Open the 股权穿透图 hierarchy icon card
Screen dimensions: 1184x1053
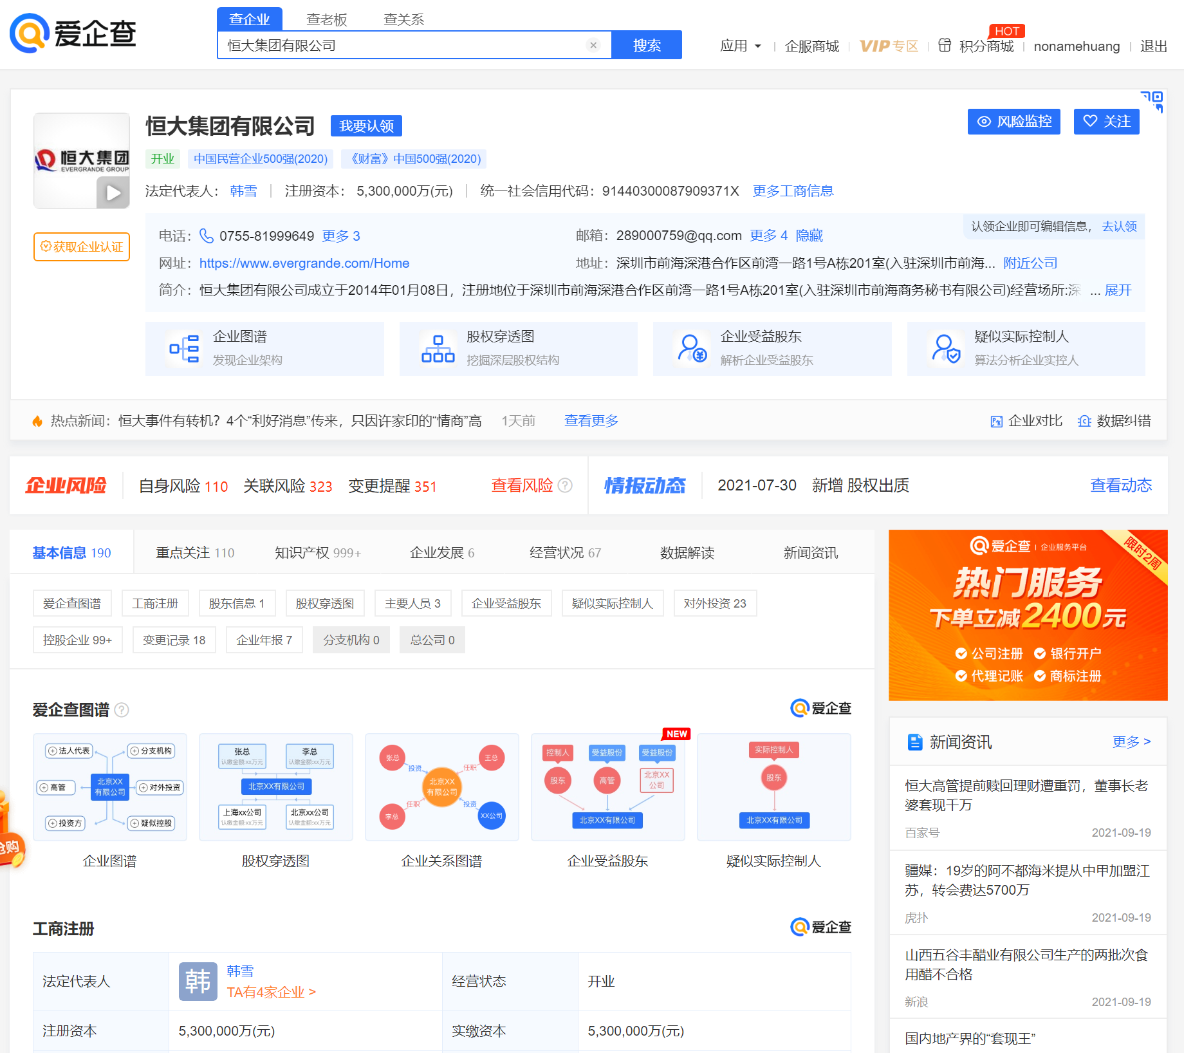tap(518, 348)
